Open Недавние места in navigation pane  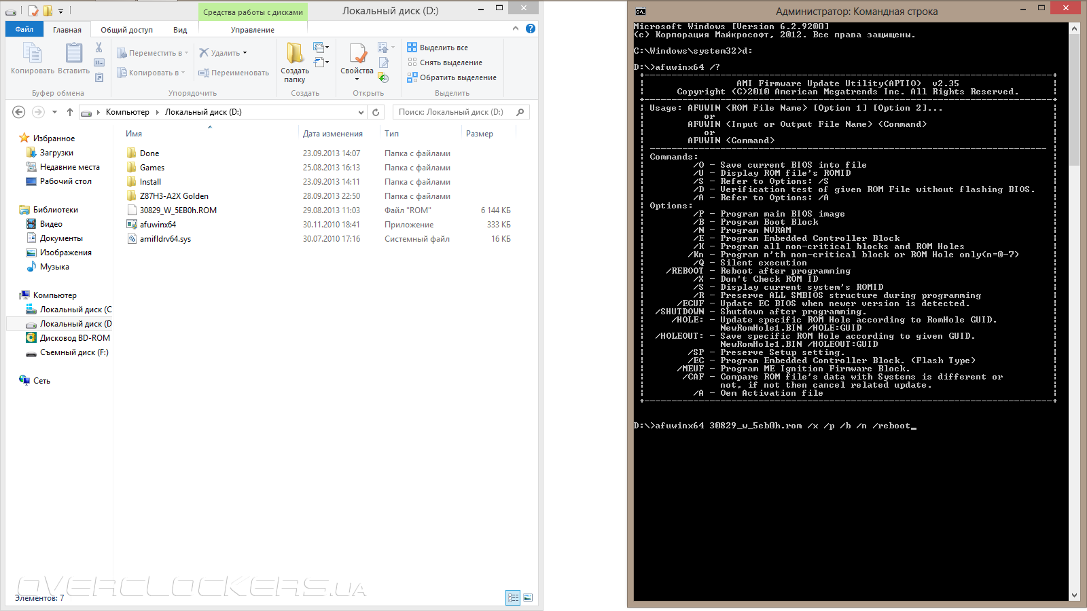(x=69, y=167)
